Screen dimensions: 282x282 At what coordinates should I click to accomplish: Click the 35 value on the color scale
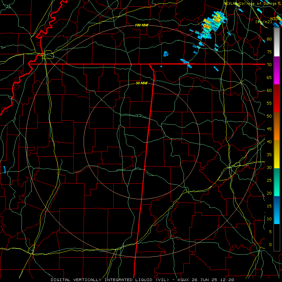269,155
